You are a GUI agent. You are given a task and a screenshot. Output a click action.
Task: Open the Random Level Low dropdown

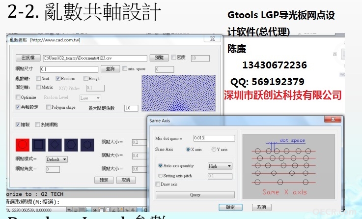[x=90, y=98]
